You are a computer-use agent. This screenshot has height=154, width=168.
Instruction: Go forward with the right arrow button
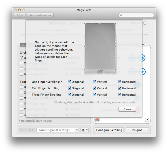click(x=22, y=15)
